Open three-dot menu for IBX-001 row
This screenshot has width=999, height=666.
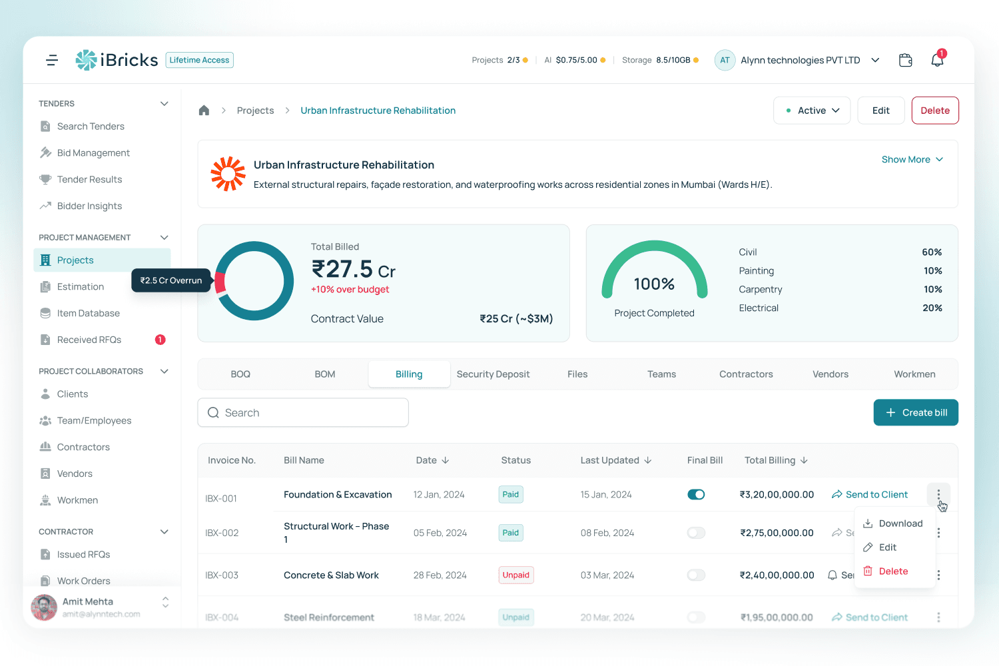click(x=938, y=495)
